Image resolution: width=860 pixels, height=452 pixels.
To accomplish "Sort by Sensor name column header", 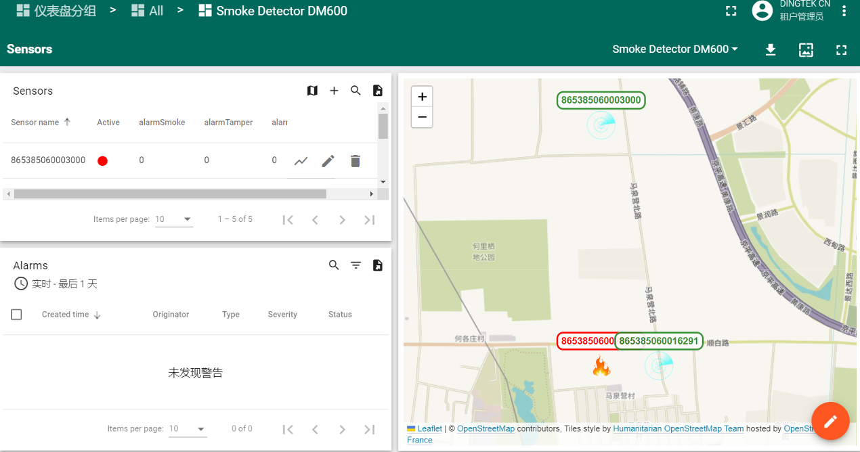I will (x=35, y=122).
